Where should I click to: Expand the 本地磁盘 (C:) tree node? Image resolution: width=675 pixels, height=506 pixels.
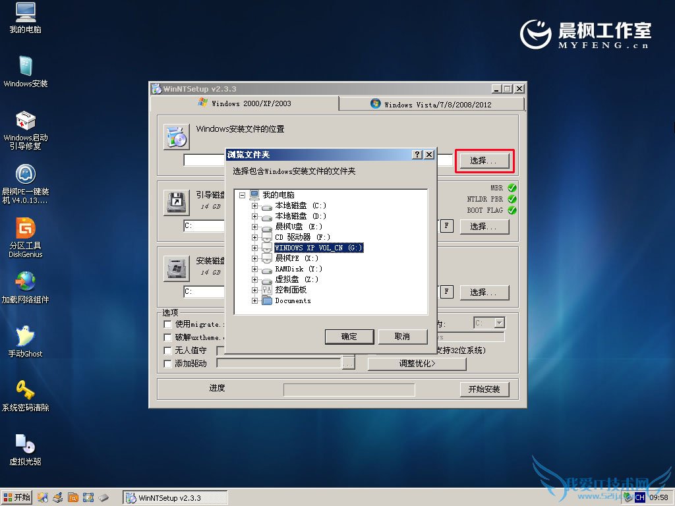tap(255, 206)
